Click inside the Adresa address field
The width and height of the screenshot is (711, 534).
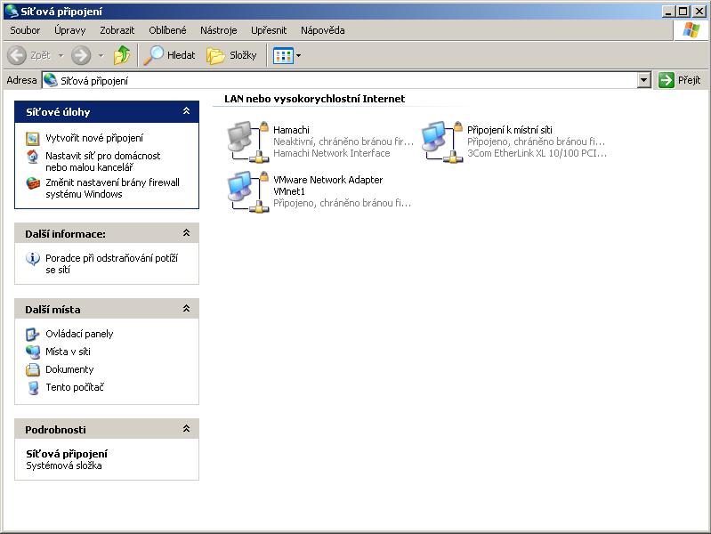(356, 80)
